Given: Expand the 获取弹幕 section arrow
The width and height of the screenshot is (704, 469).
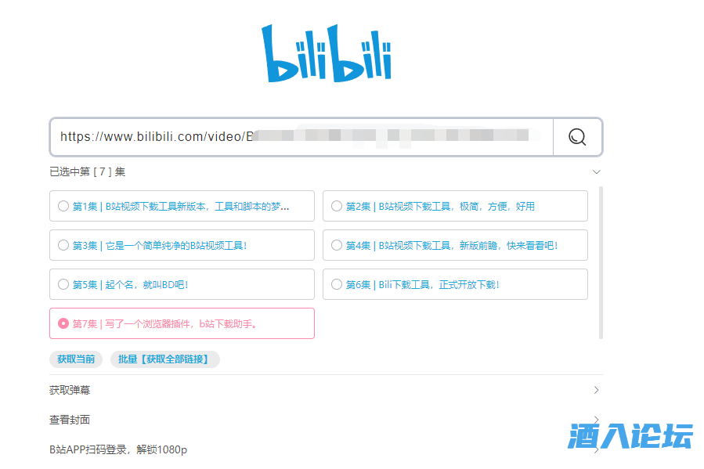Looking at the screenshot, I should [x=596, y=390].
